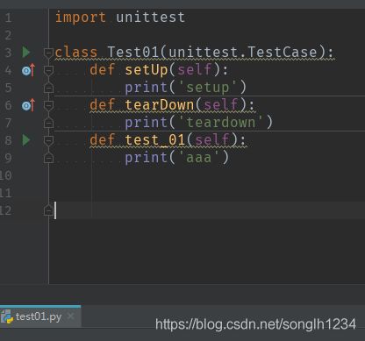Fold the setUp method at its print('setup') end
Screen dimensions: 365x341
(x=48, y=88)
